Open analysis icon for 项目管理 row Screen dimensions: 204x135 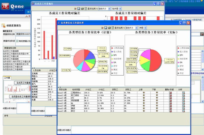[184, 100]
